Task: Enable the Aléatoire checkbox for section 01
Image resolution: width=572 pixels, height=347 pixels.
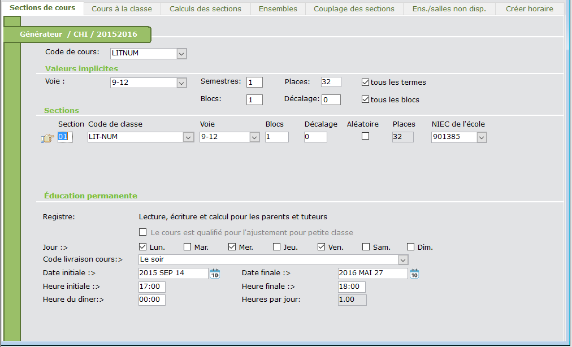Action: (x=365, y=136)
